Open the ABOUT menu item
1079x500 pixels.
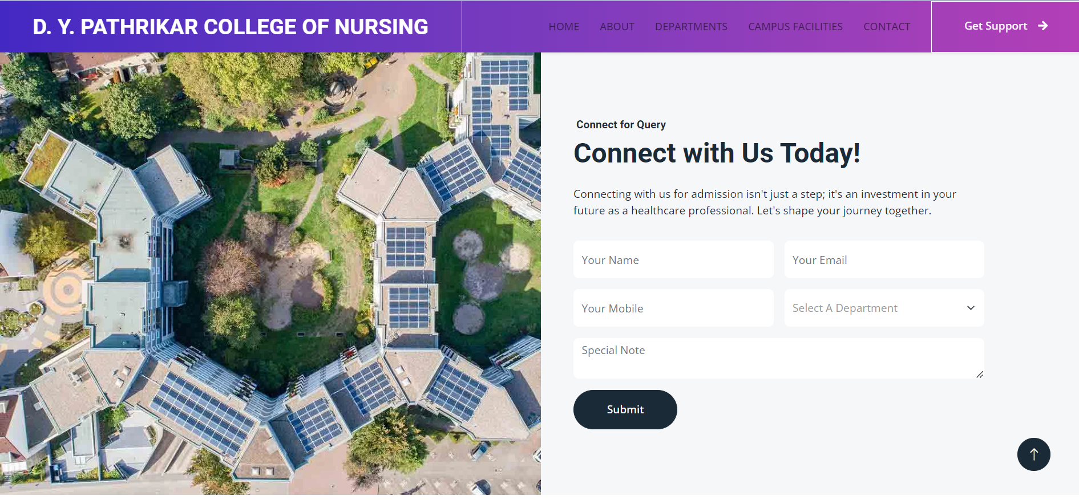pos(617,27)
